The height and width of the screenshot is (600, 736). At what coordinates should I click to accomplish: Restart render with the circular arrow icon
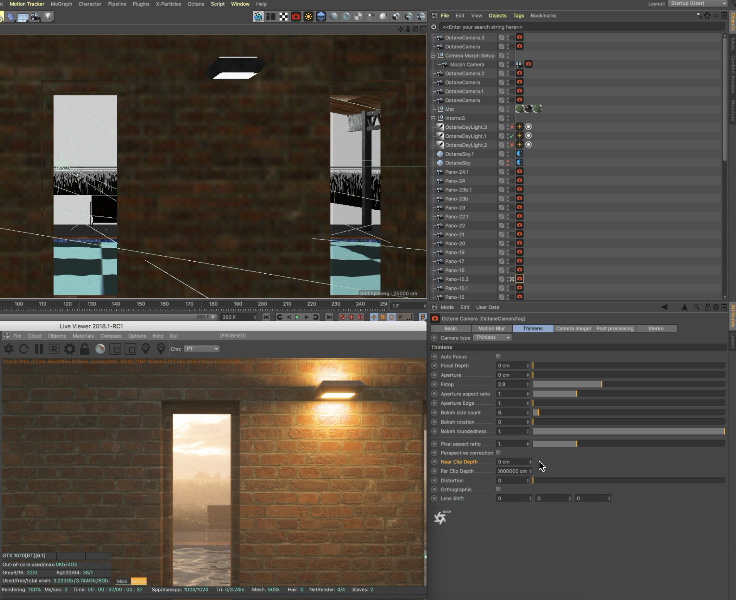tap(24, 349)
